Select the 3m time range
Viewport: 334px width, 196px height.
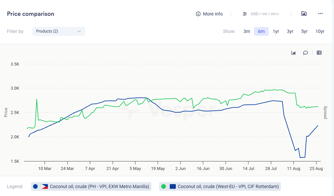tap(247, 31)
